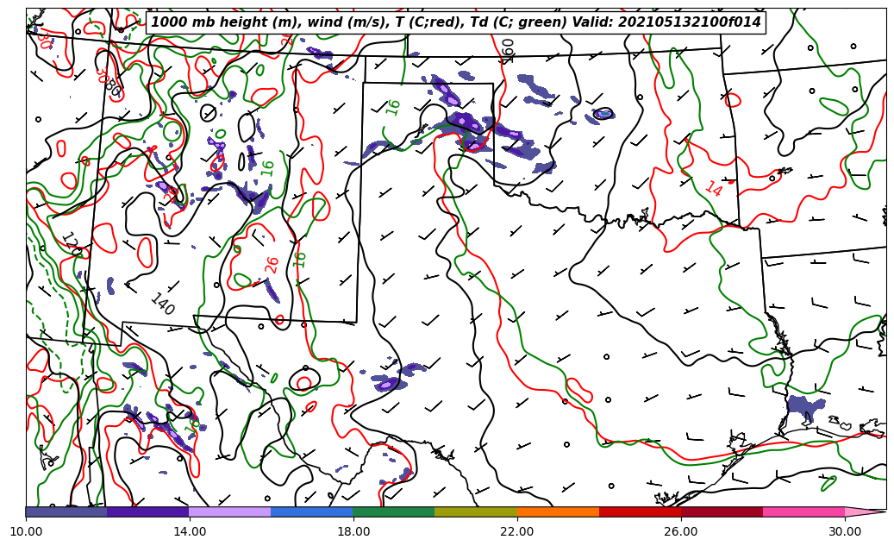Select the pink 28–30 colorbar segment

(804, 511)
